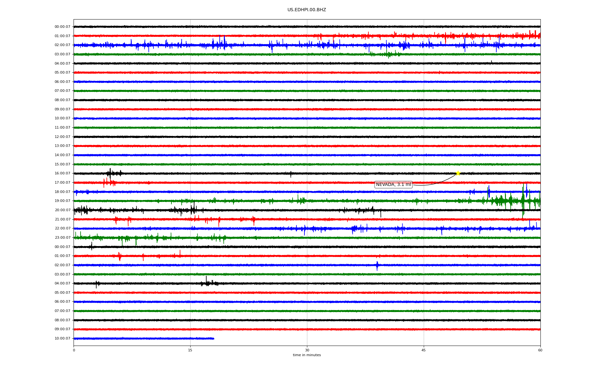
Task: Click the 12:00:07 trace time label
Action: 62,137
